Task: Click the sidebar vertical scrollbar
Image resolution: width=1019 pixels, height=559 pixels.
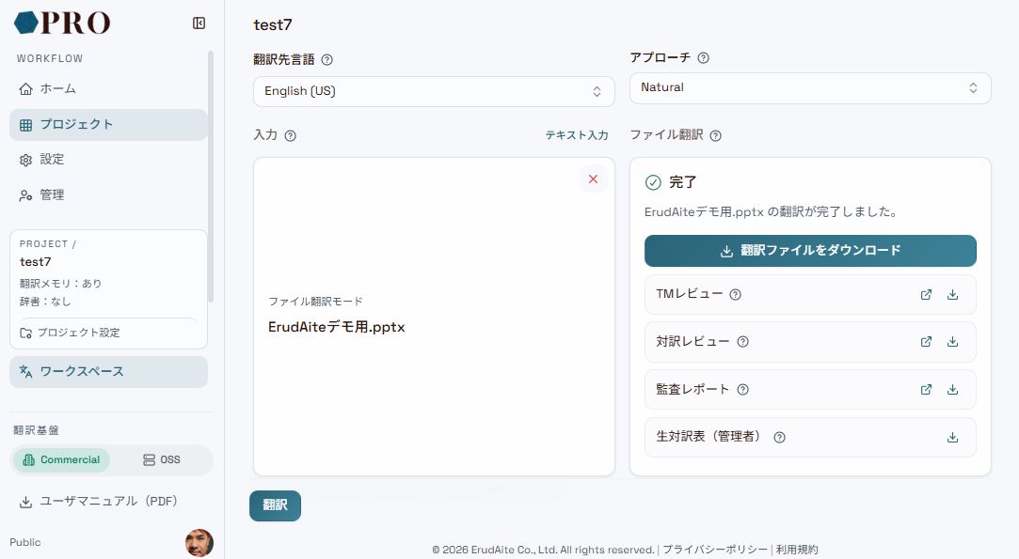Action: click(x=210, y=177)
